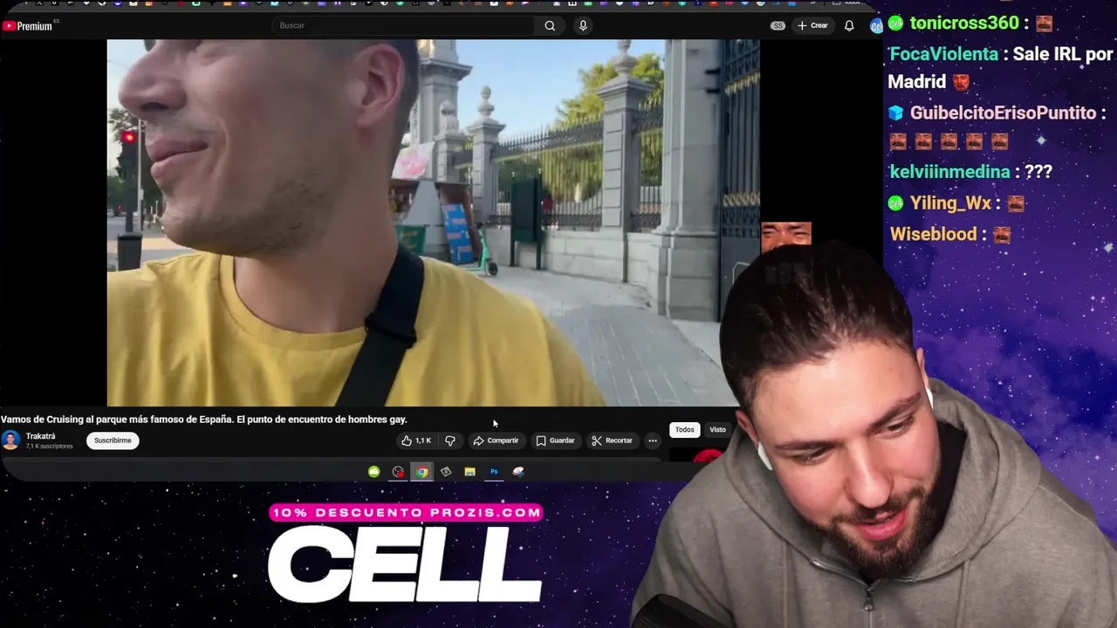Like the video with thumbs up
The height and width of the screenshot is (628, 1117).
(416, 440)
